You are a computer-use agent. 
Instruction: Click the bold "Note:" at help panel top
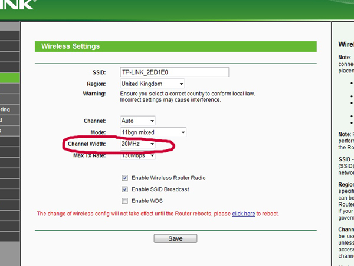coord(344,57)
